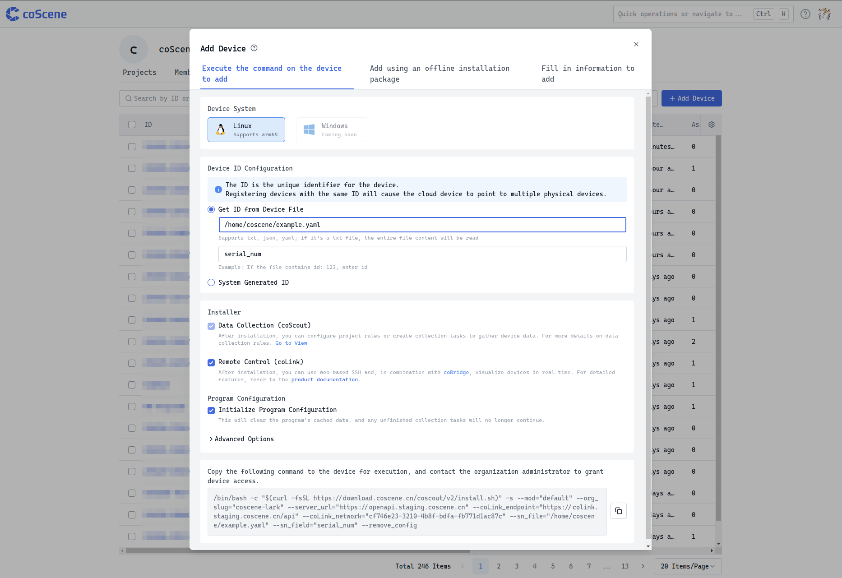Open table column settings gear icon
Image resolution: width=842 pixels, height=578 pixels.
click(x=712, y=125)
